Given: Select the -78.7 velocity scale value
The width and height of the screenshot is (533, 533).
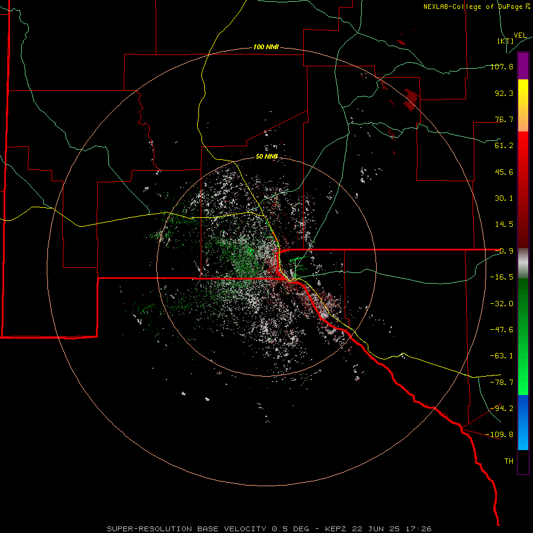Looking at the screenshot, I should (502, 383).
